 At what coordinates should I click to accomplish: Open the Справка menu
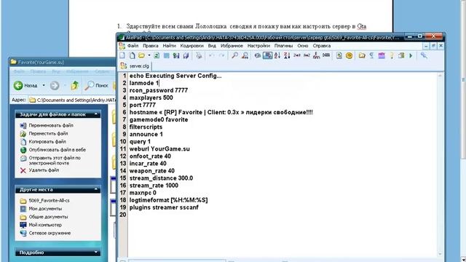(x=322, y=46)
